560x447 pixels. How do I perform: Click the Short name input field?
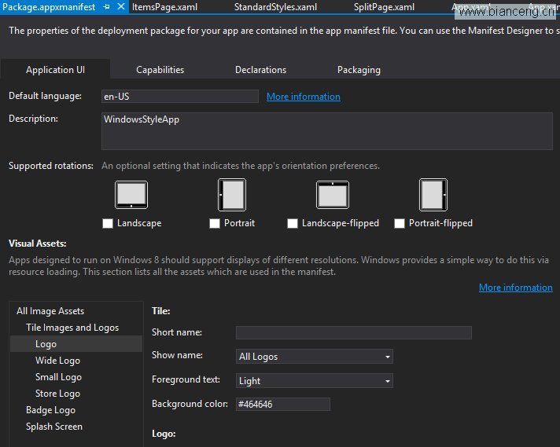point(354,332)
